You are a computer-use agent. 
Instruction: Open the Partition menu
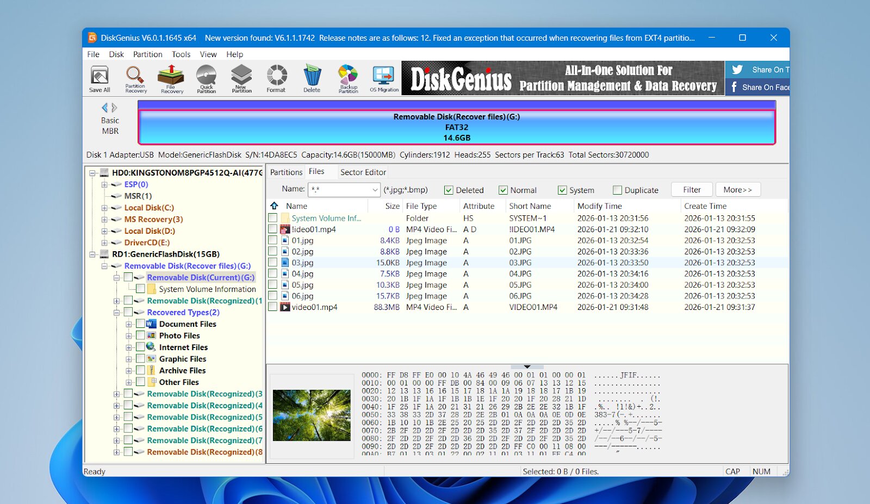point(147,54)
